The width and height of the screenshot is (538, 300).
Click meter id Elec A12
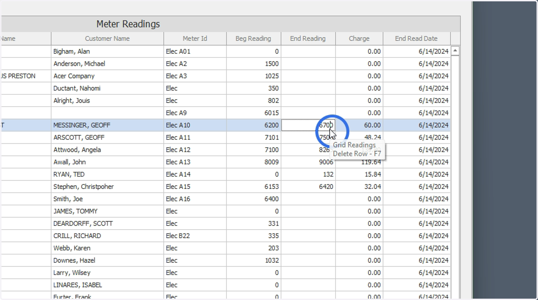(x=178, y=150)
